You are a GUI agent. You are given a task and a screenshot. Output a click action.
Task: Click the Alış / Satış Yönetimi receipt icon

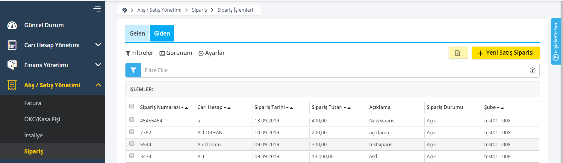click(x=12, y=85)
